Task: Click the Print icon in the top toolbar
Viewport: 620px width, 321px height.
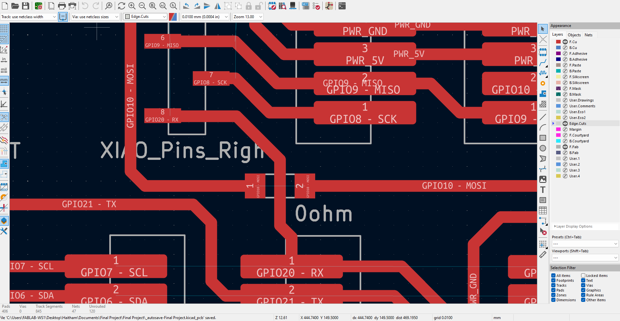Action: tap(62, 6)
